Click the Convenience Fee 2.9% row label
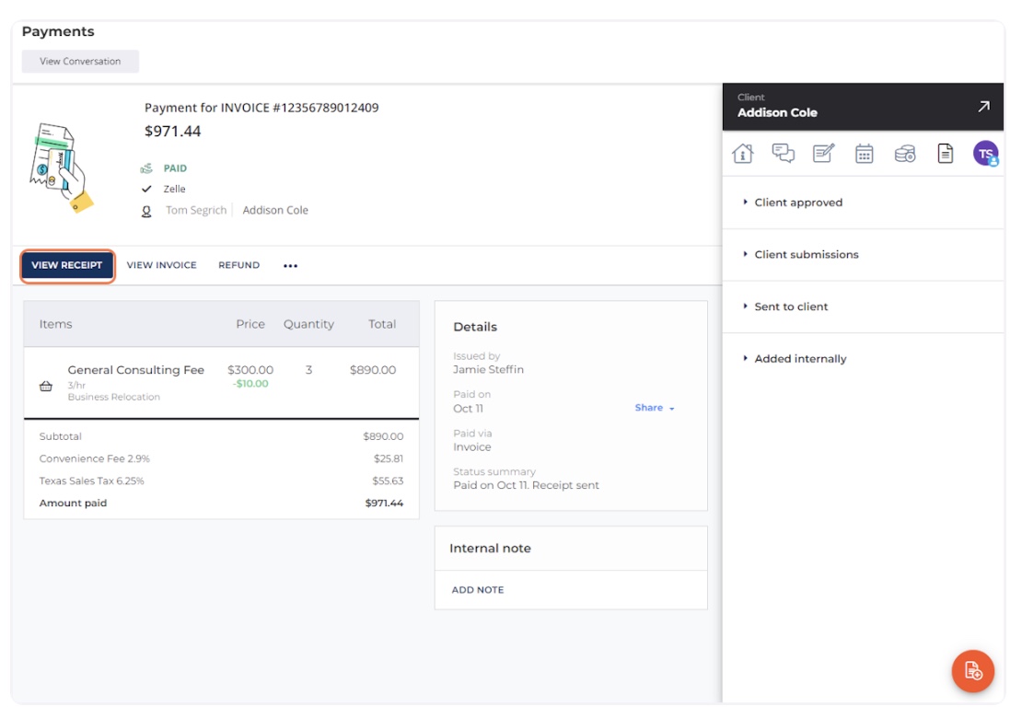The height and width of the screenshot is (718, 1022). pyautogui.click(x=95, y=458)
